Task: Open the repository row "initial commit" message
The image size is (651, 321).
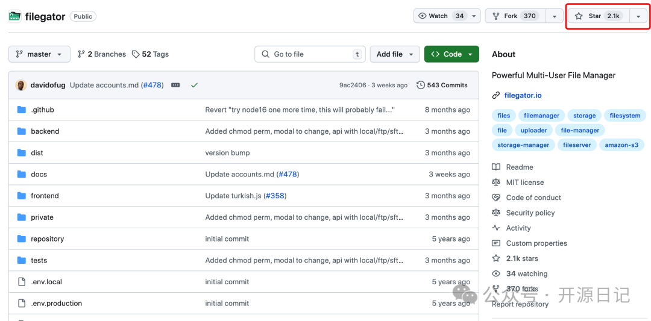Action: [227, 239]
